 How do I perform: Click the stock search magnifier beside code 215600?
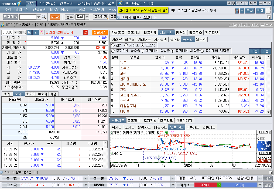(x=25, y=32)
